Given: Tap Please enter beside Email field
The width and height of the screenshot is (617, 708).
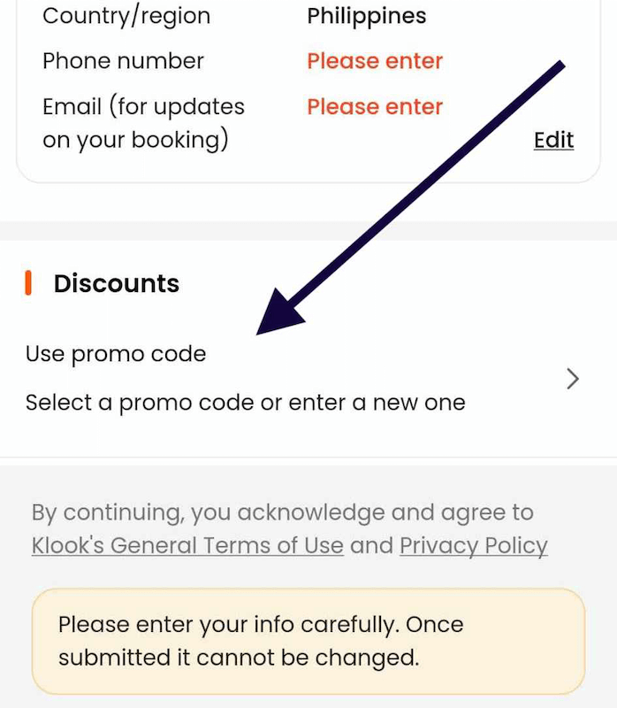Looking at the screenshot, I should coord(374,106).
